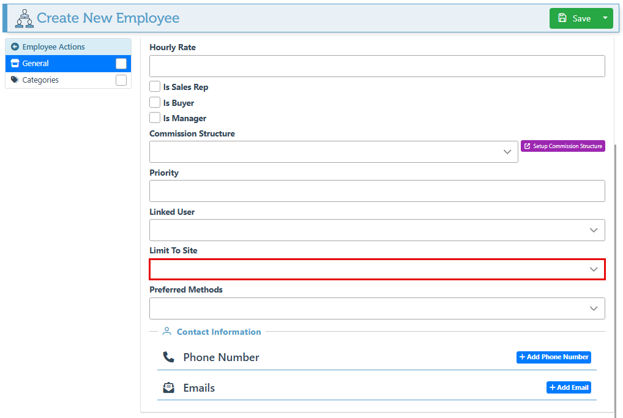Focus the Hourly Rate input field
This screenshot has height=418, width=623.
377,66
